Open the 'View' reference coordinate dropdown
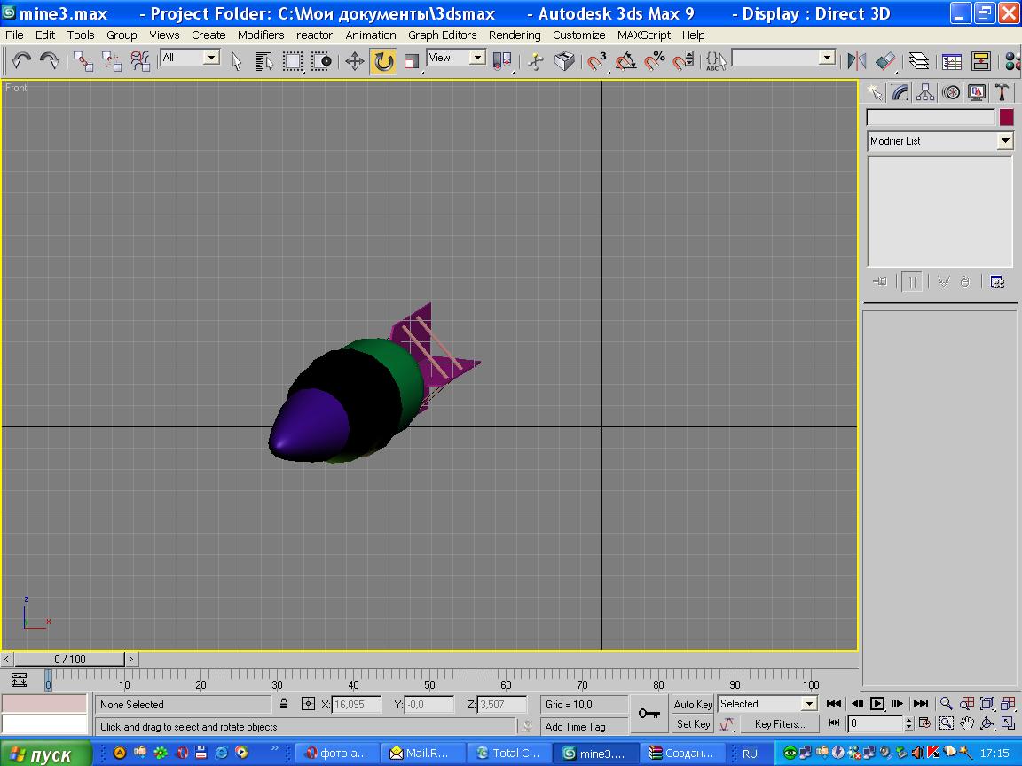The width and height of the screenshot is (1022, 766). click(x=476, y=58)
